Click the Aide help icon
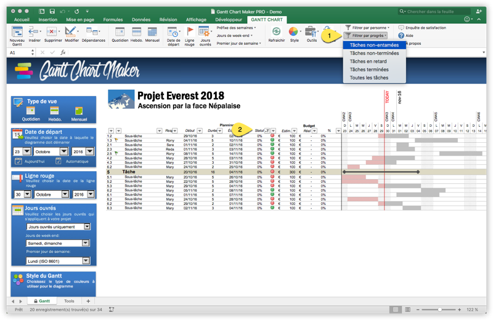493x320 pixels. click(x=401, y=36)
